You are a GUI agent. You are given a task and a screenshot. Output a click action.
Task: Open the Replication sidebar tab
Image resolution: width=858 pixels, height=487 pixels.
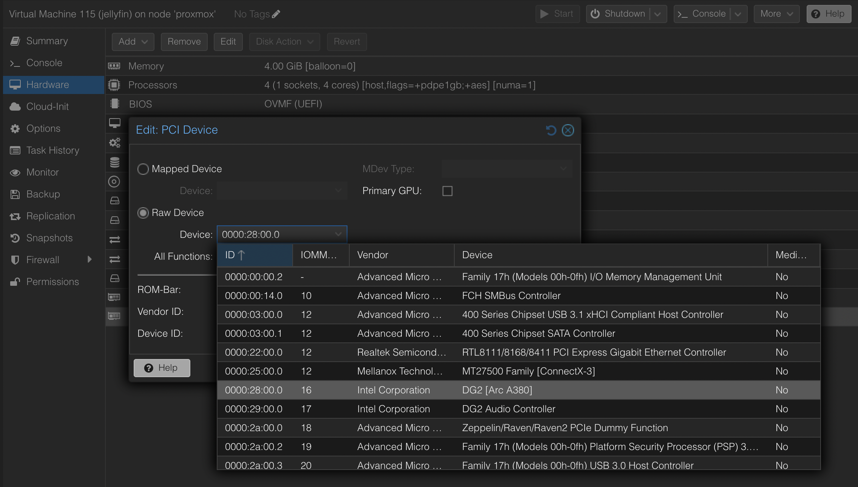(54, 216)
